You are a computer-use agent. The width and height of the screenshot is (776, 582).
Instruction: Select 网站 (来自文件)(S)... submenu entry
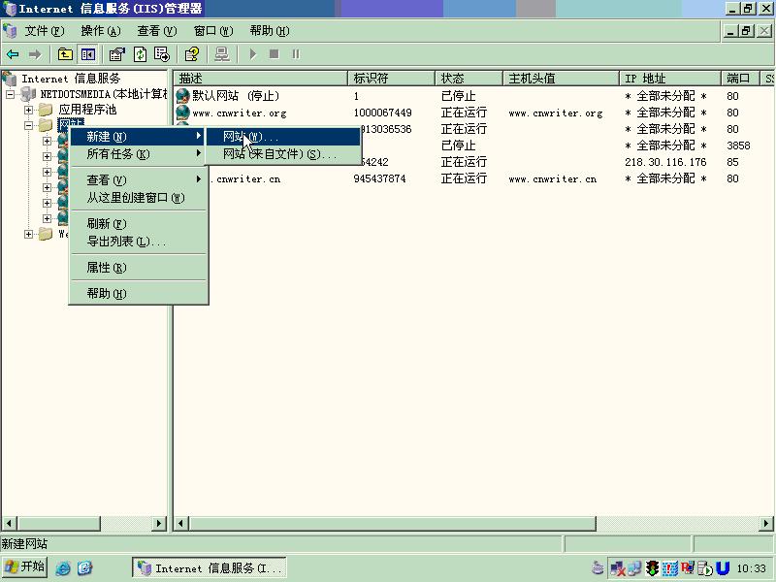[x=279, y=154]
